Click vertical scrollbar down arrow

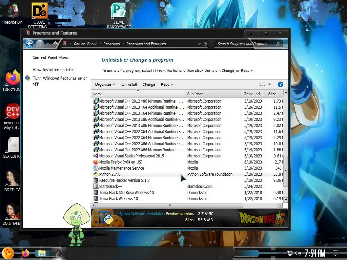click(286, 199)
